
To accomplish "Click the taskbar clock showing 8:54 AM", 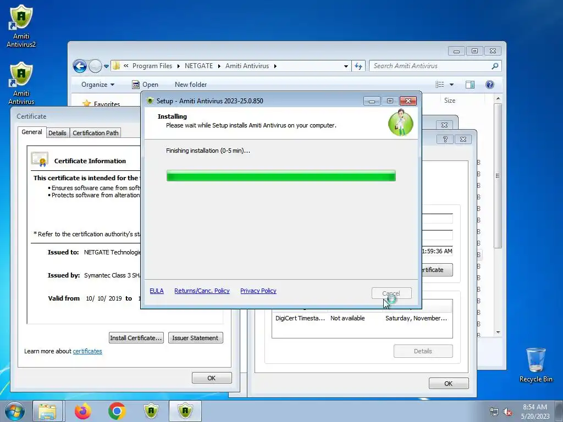I will (x=535, y=412).
